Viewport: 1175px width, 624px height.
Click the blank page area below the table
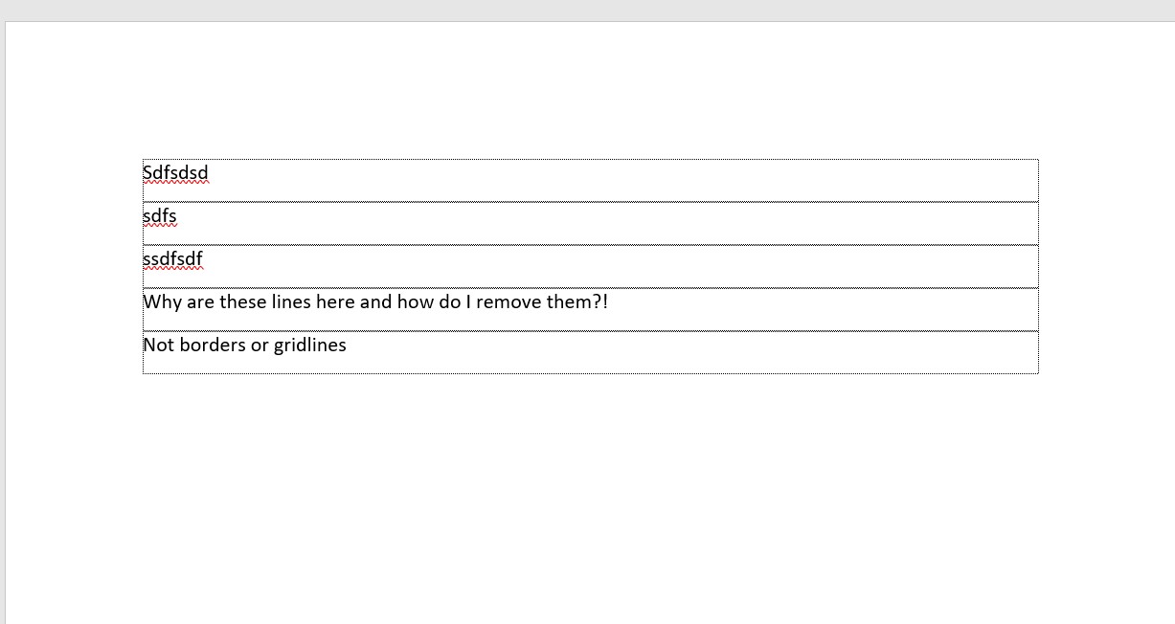click(x=590, y=498)
